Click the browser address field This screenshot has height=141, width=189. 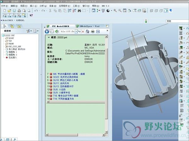tap(68, 32)
